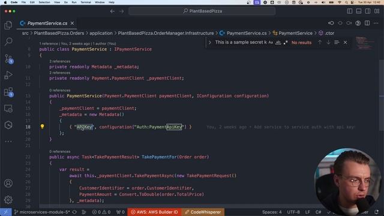Click the lightbulb code action on line 18
The width and height of the screenshot is (384, 216).
[43, 127]
